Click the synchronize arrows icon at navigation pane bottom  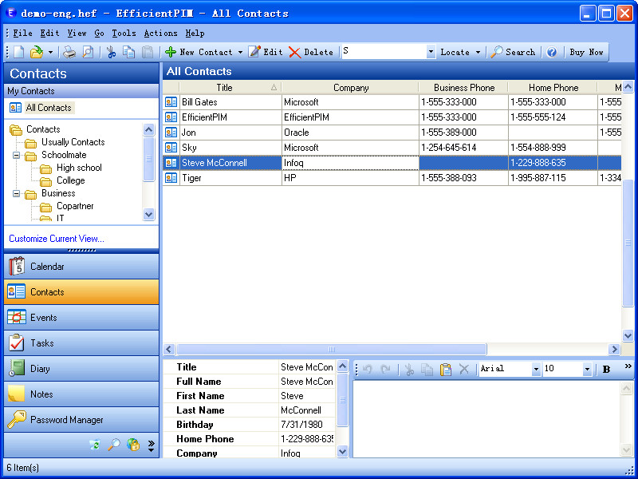click(x=95, y=445)
